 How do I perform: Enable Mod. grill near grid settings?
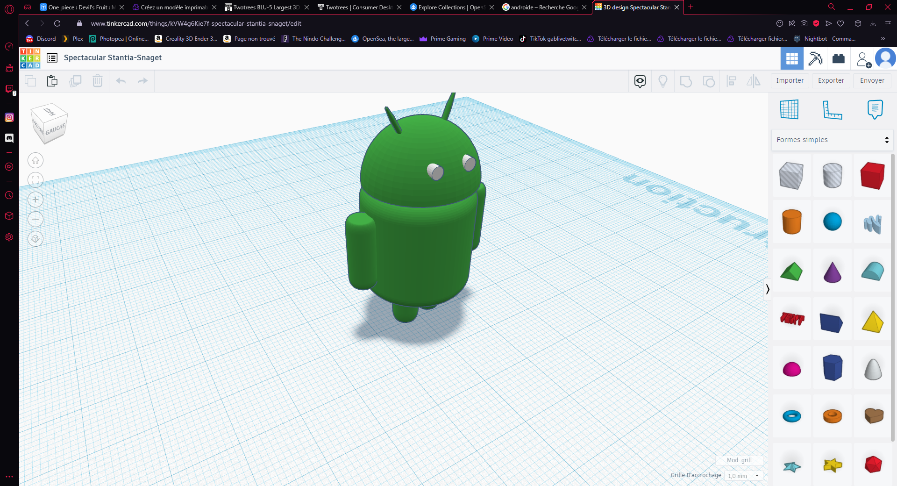[739, 460]
